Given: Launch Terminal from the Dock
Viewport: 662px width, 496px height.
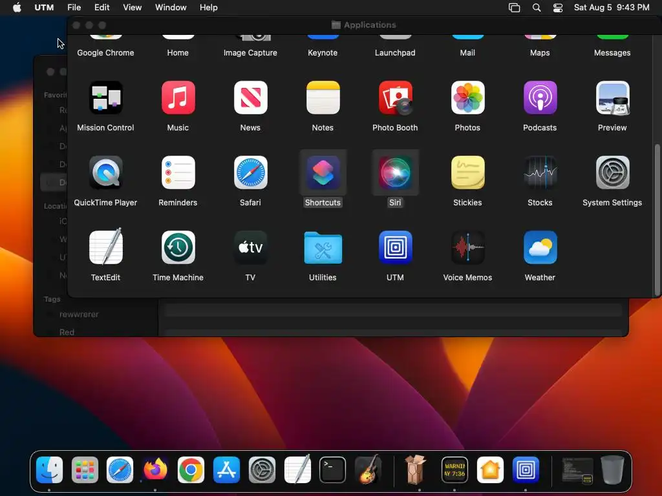Looking at the screenshot, I should tap(333, 470).
